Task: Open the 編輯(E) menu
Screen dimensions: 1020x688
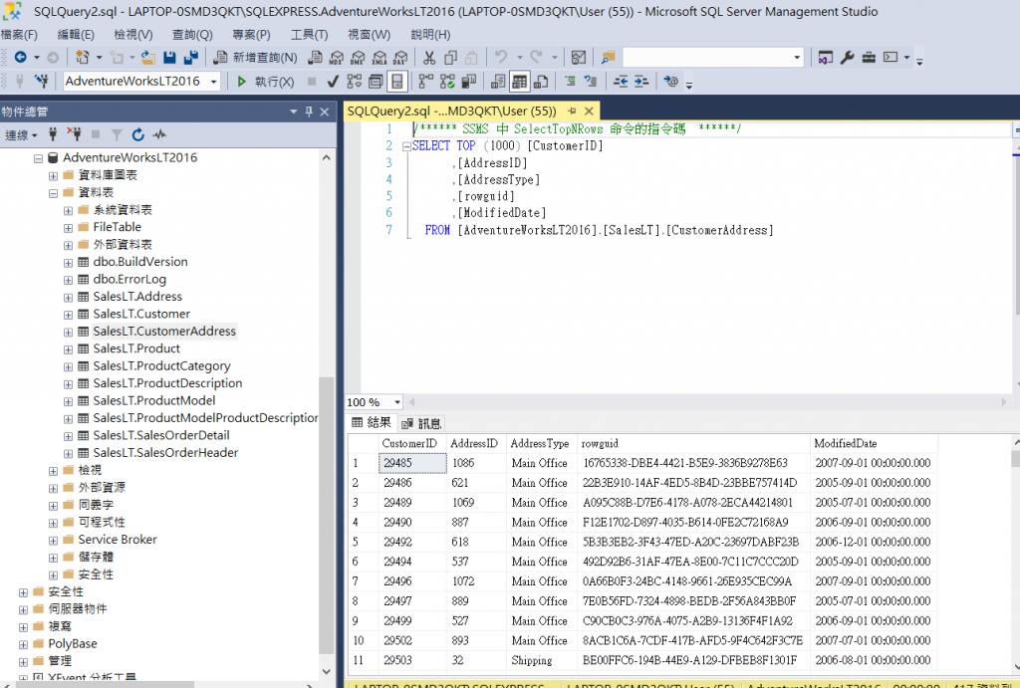Action: 76,35
